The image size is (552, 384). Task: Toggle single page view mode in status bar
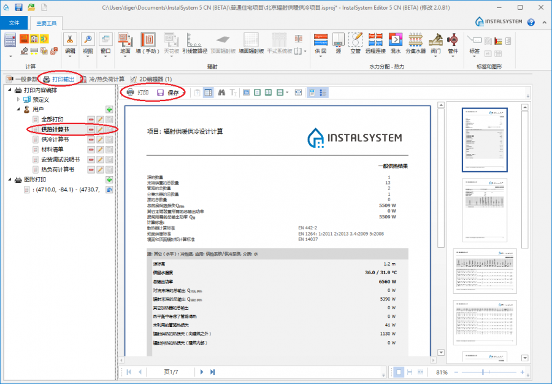398,372
